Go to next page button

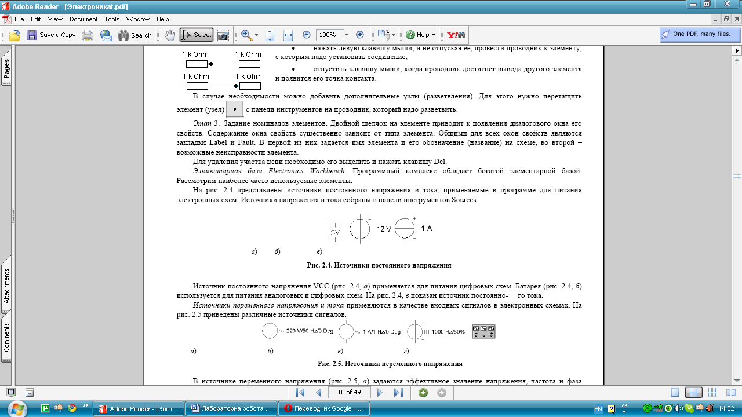tap(380, 393)
